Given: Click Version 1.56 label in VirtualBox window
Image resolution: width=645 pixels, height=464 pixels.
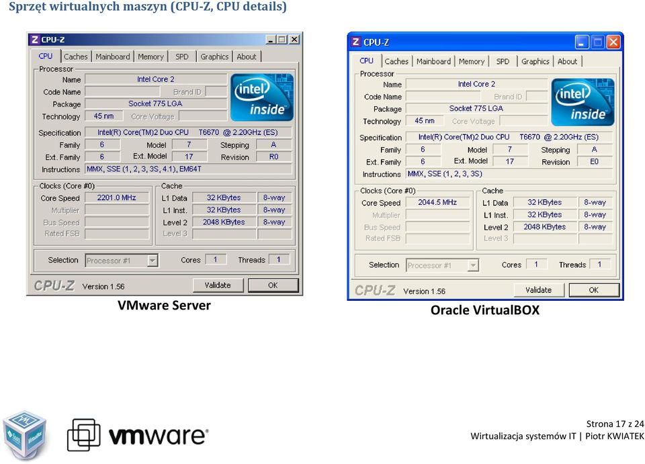Looking at the screenshot, I should tap(424, 291).
